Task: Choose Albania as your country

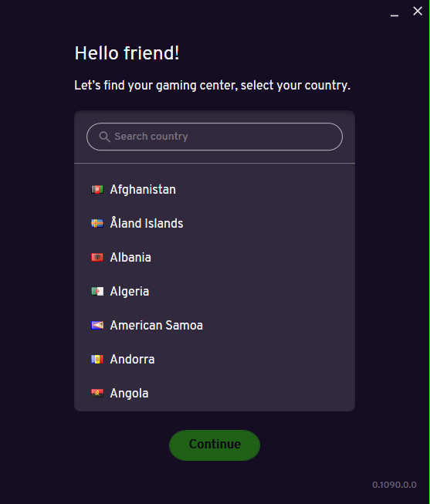Action: (215, 258)
